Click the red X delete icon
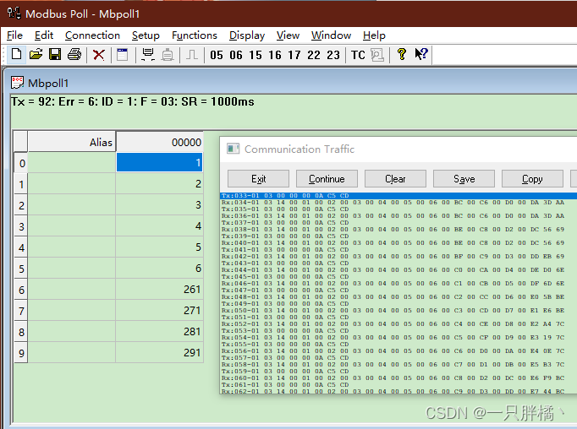 pyautogui.click(x=99, y=55)
